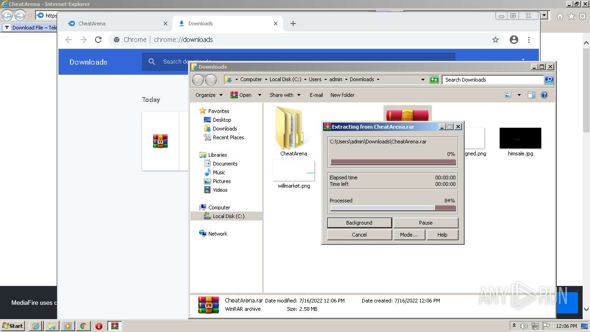Click the search magnifier in Explorer
The width and height of the screenshot is (590, 332).
tap(549, 80)
